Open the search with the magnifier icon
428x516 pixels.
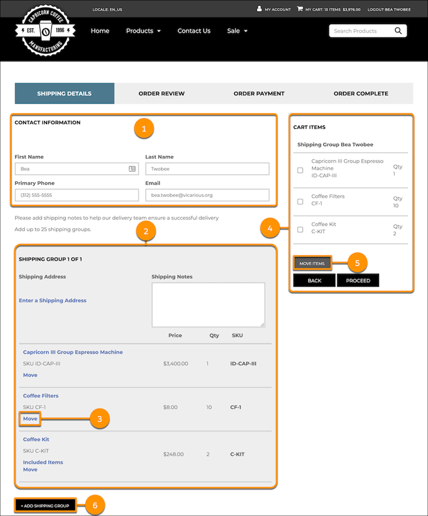coord(399,31)
